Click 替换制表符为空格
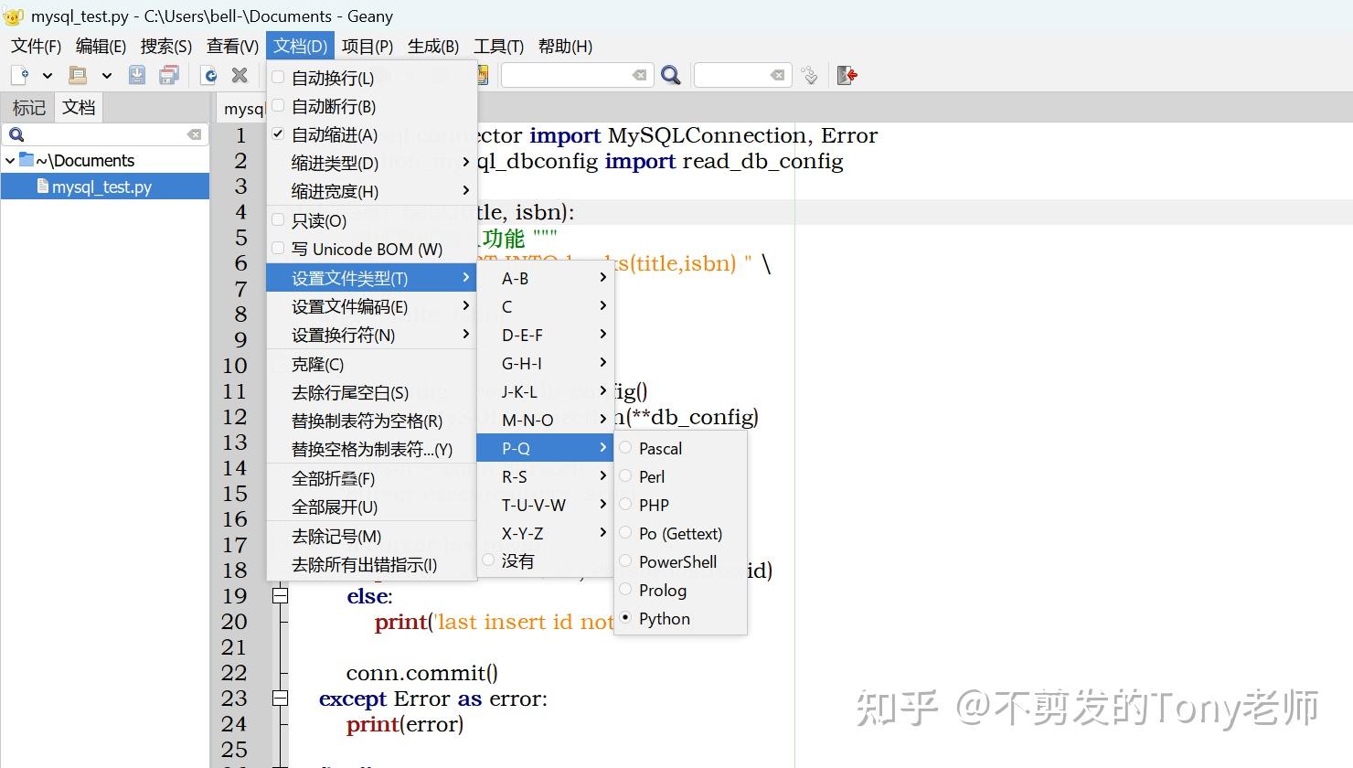The image size is (1353, 768). click(371, 421)
